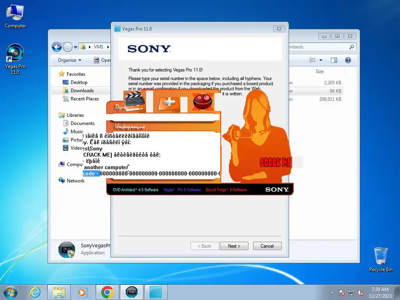This screenshot has height=300, width=400.
Task: Switch to Vegas installer taskbar button
Action: coord(132,292)
